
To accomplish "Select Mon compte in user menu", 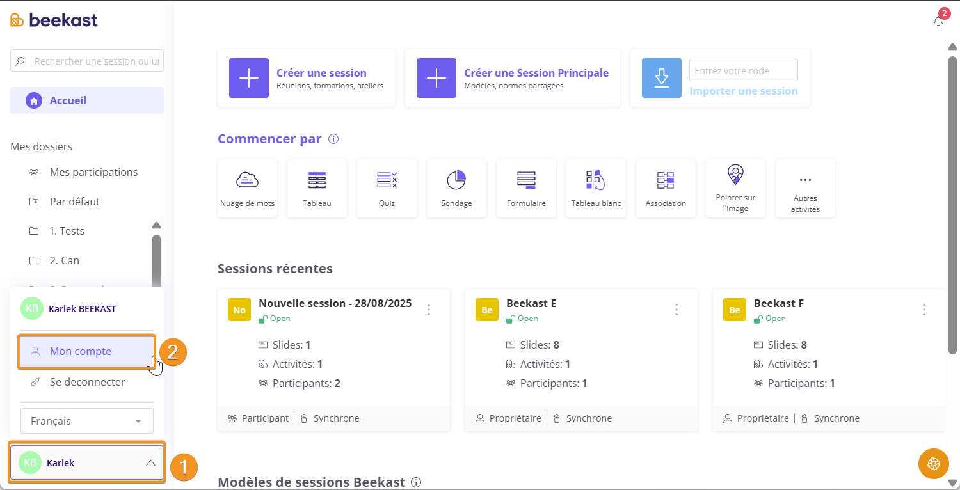I will tap(87, 351).
